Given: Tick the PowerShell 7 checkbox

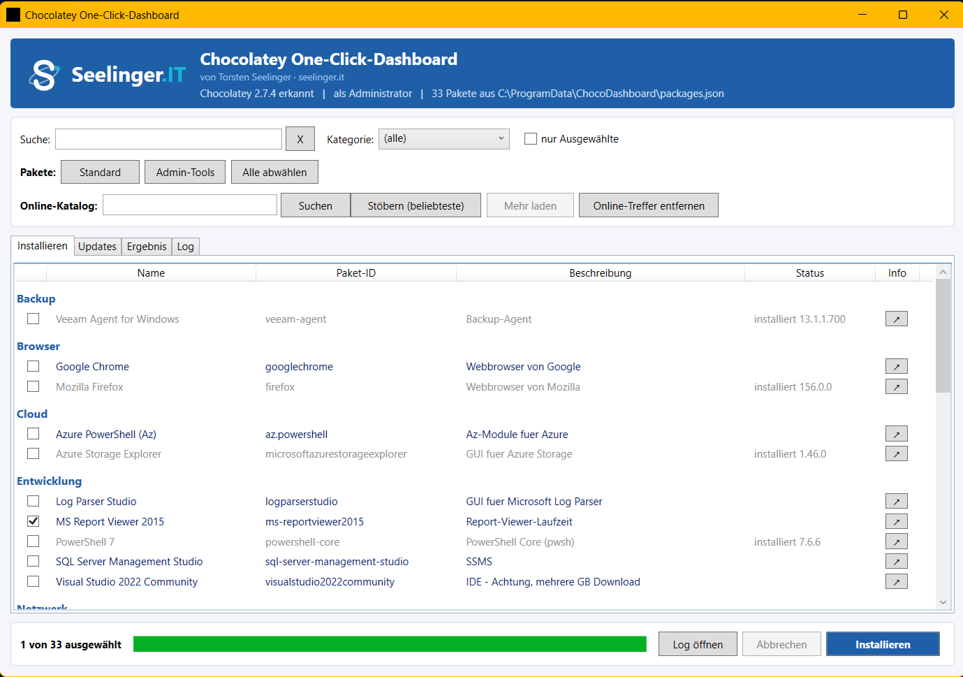Looking at the screenshot, I should 33,541.
